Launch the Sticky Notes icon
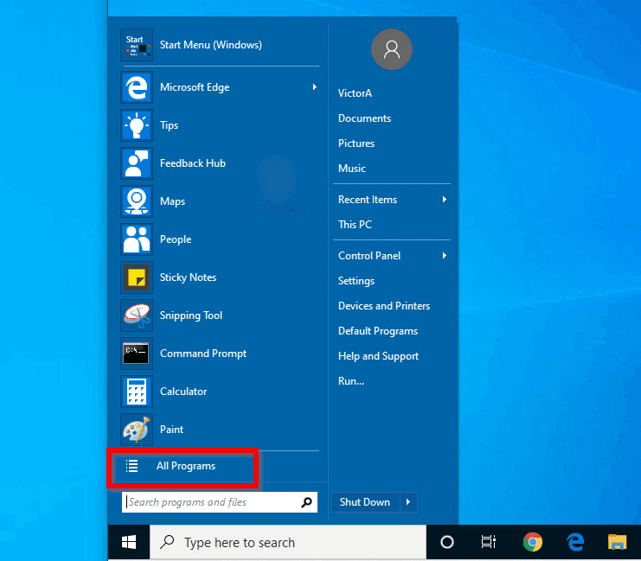Image resolution: width=641 pixels, height=561 pixels. [x=137, y=277]
